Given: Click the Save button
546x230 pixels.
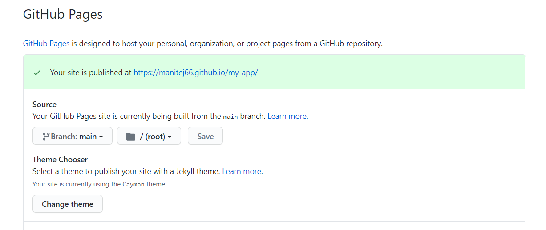Looking at the screenshot, I should pyautogui.click(x=205, y=136).
